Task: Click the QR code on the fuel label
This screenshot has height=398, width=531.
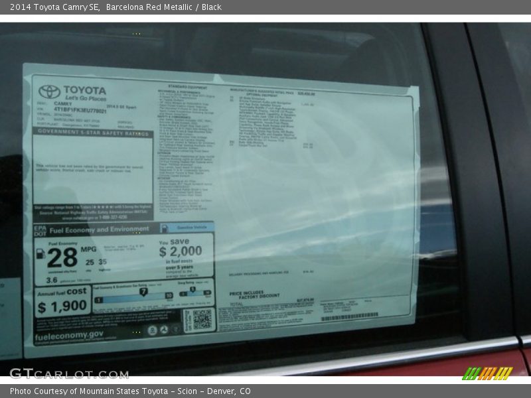Action: (202, 319)
